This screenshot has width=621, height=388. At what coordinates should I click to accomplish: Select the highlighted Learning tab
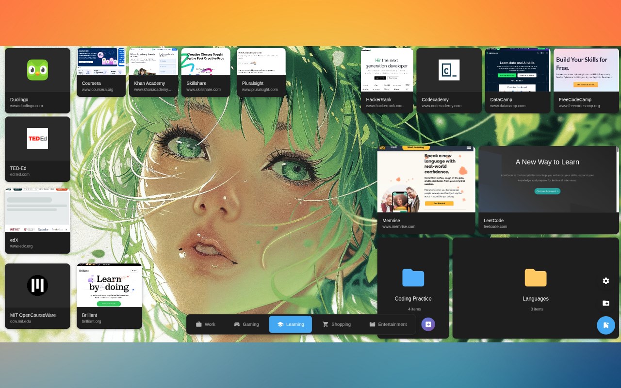(290, 324)
